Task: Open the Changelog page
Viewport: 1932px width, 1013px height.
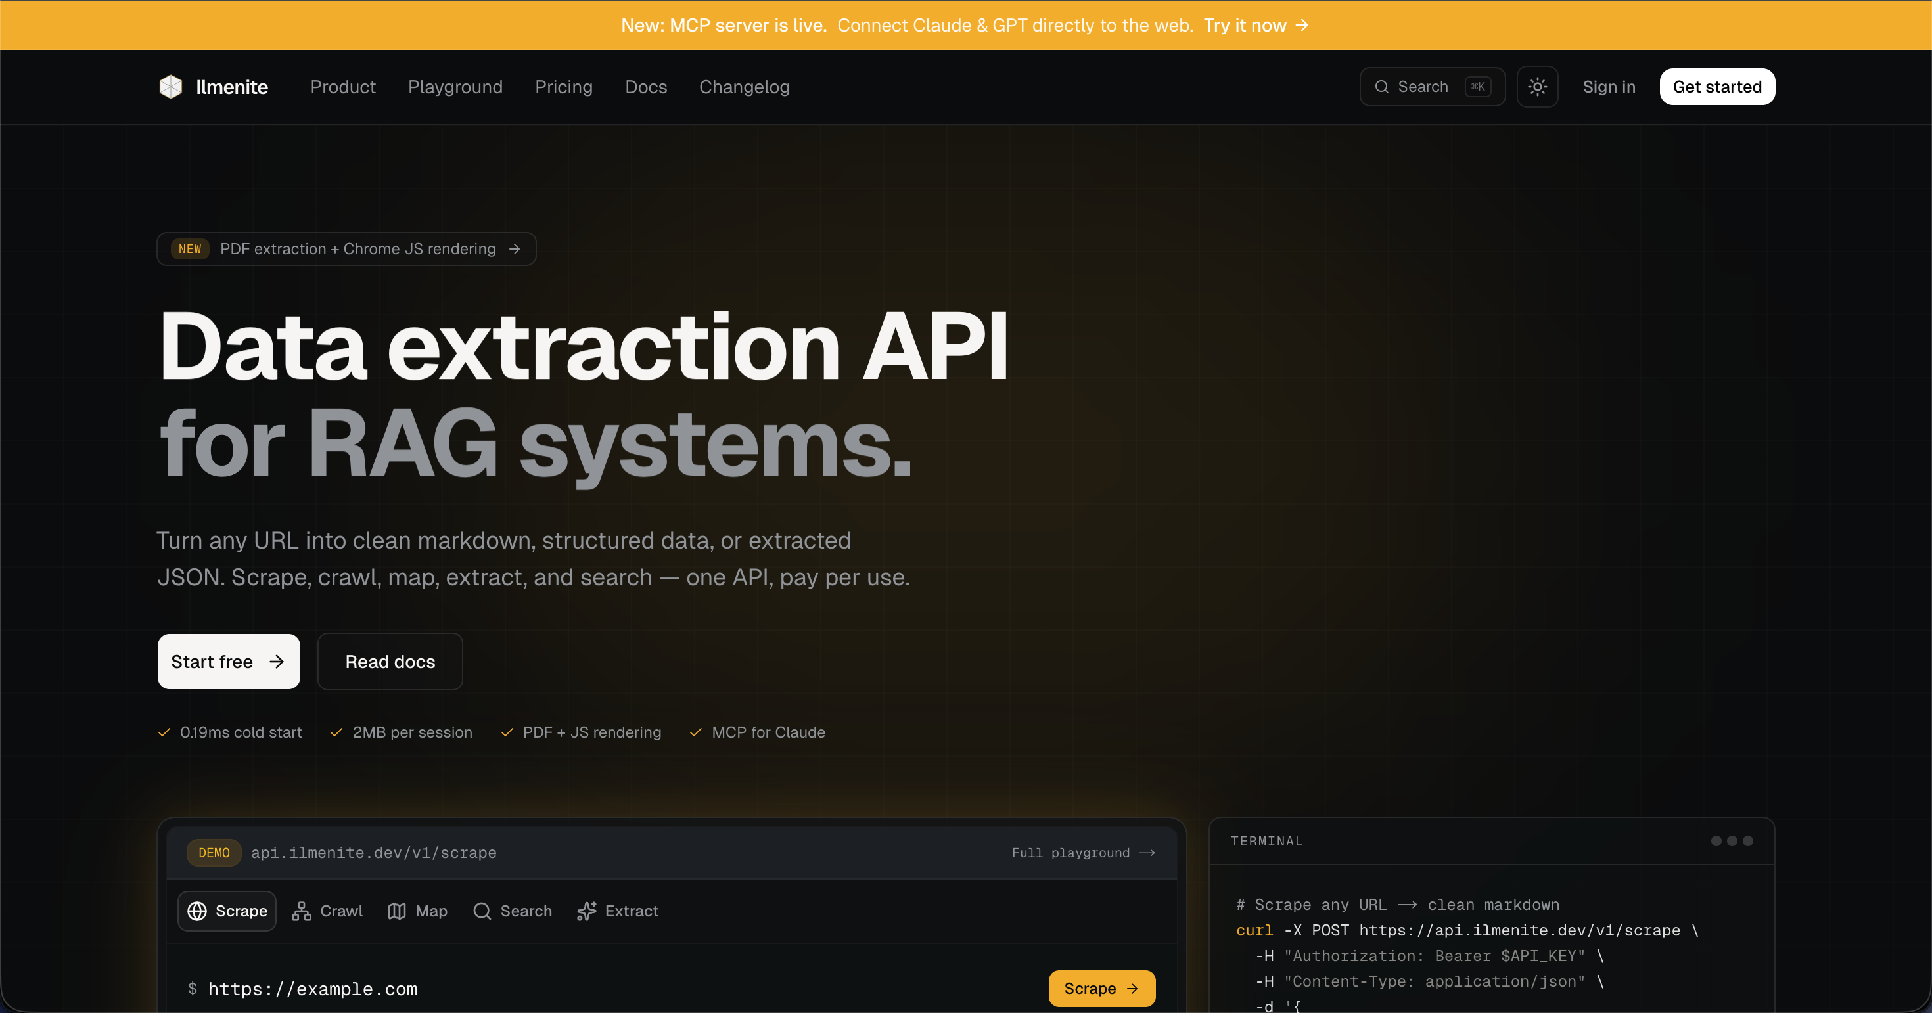Action: (x=744, y=87)
